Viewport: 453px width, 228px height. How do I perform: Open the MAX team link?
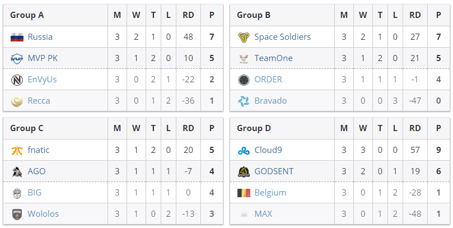[263, 214]
